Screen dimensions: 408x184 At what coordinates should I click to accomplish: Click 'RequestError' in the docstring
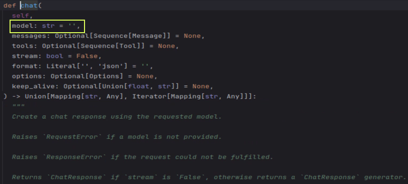tap(72, 137)
